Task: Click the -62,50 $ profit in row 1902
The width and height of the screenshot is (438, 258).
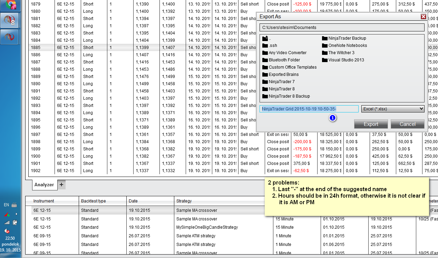Action: click(x=301, y=171)
